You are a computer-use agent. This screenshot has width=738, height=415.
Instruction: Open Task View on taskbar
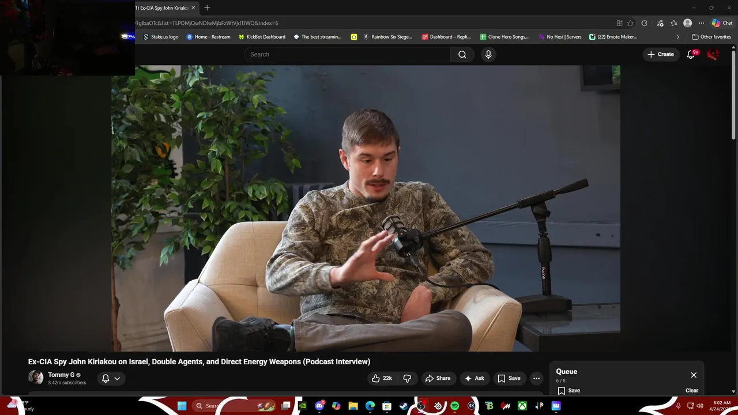285,406
